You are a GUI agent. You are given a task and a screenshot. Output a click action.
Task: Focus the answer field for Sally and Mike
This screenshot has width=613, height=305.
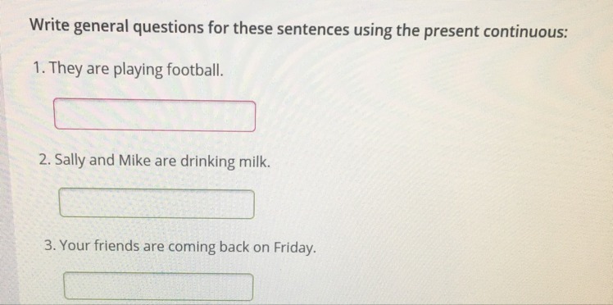(x=157, y=203)
